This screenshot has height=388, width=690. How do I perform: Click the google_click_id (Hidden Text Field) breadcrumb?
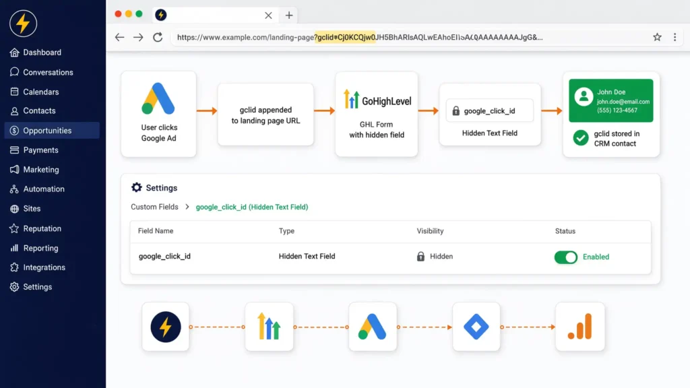coord(252,207)
